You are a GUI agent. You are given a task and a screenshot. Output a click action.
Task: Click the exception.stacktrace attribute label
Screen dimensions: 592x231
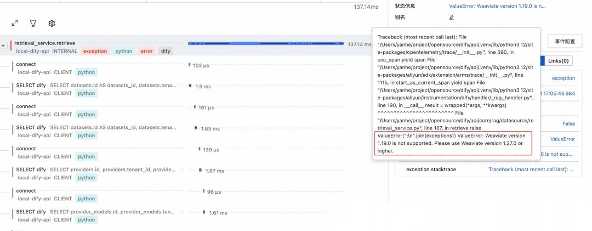[431, 170]
